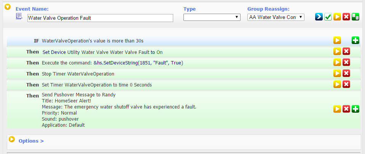Run the event with header yellow play icon

pyautogui.click(x=337, y=17)
